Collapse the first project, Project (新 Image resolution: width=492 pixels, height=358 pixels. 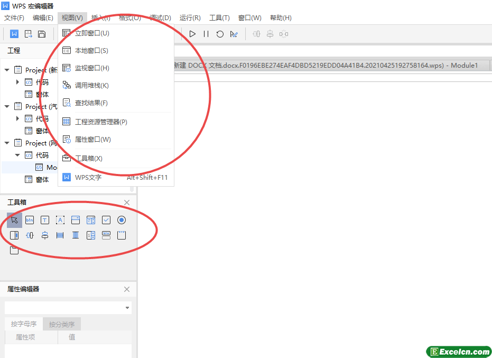tap(7, 70)
